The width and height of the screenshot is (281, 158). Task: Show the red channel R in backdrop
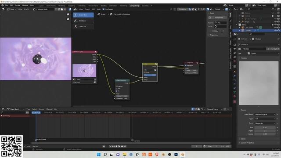[198, 9]
